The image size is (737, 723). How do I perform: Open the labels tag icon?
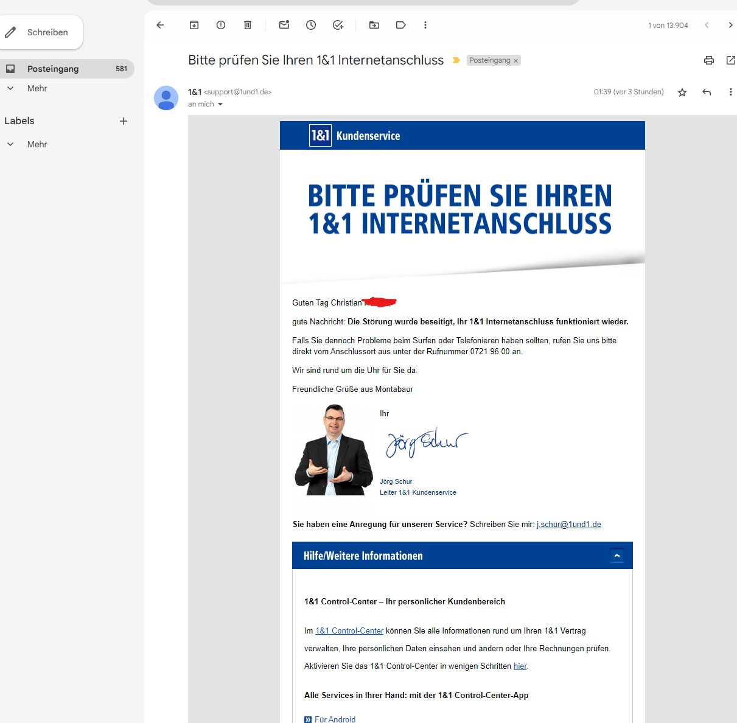click(401, 25)
